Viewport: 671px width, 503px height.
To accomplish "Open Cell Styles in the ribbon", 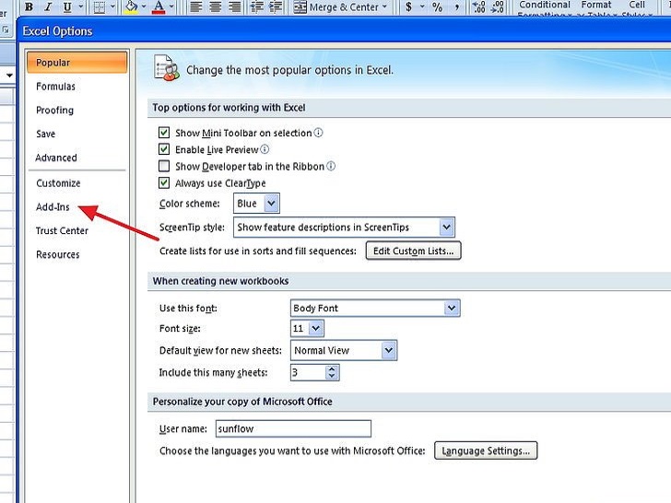I will point(637,7).
